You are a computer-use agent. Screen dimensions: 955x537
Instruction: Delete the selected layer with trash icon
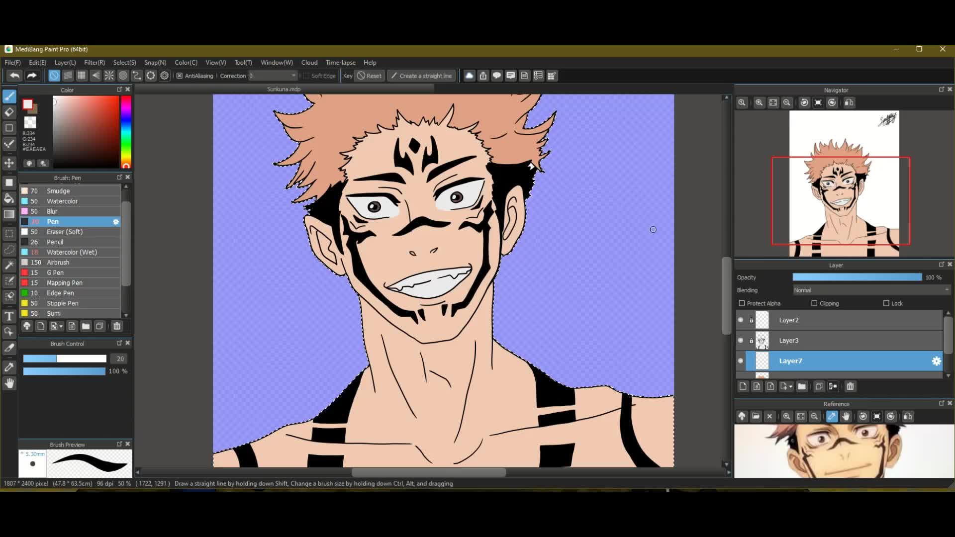click(x=850, y=386)
